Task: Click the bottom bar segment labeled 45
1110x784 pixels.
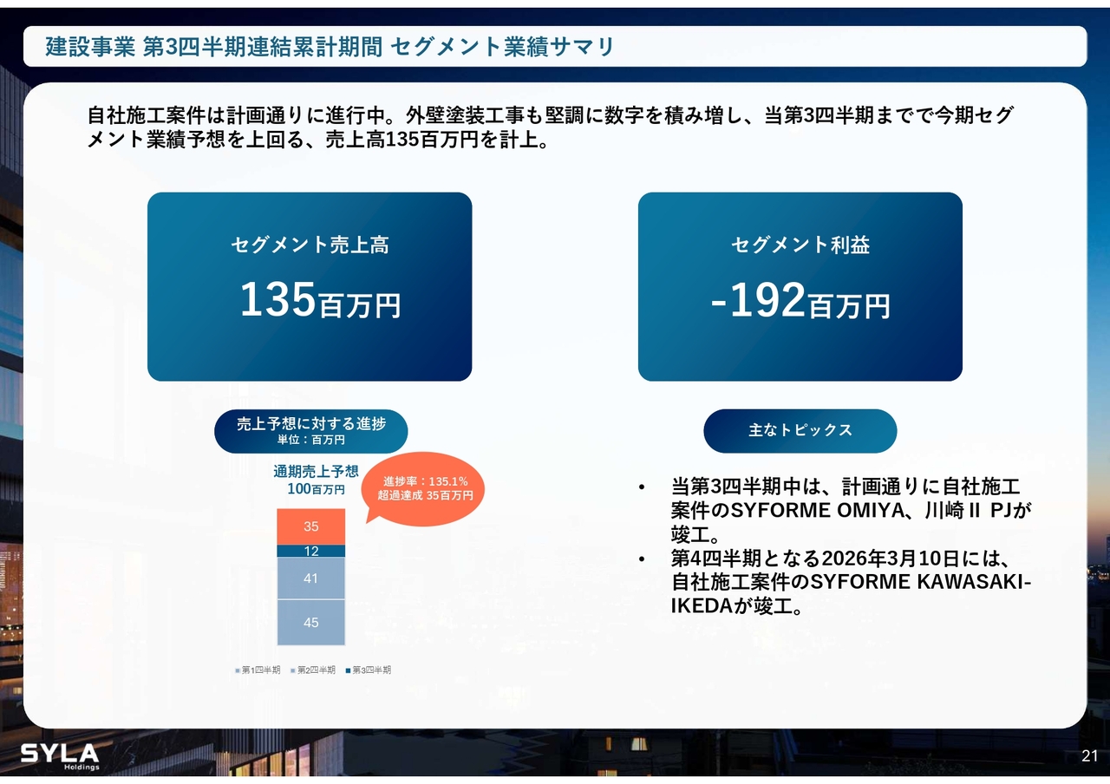Action: [x=310, y=622]
